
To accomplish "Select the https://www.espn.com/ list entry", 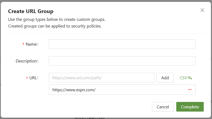I will (x=74, y=90).
